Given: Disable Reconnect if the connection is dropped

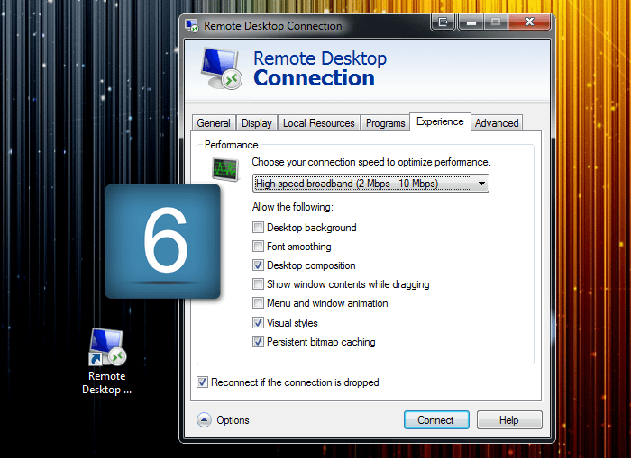Looking at the screenshot, I should coord(202,382).
